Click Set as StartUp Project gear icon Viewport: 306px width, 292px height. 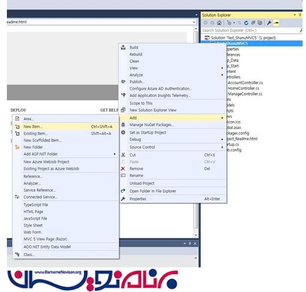click(x=123, y=132)
